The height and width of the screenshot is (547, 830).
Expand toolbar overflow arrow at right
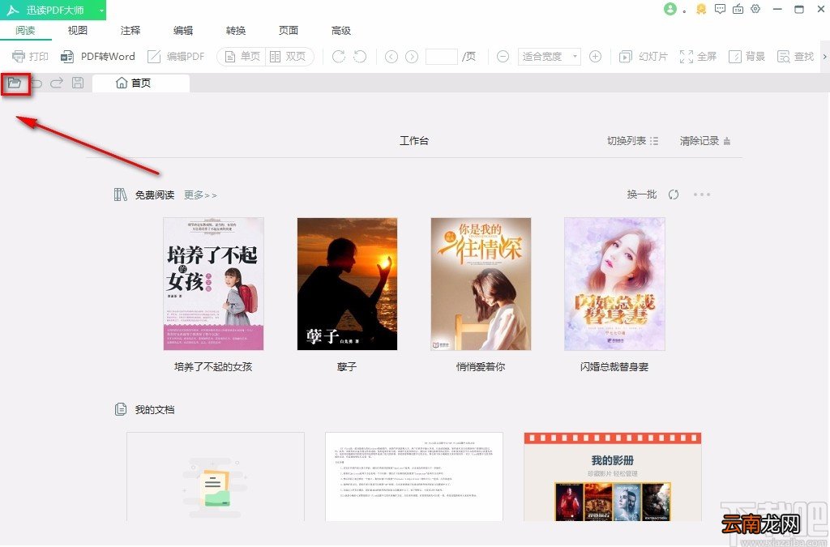(x=824, y=57)
